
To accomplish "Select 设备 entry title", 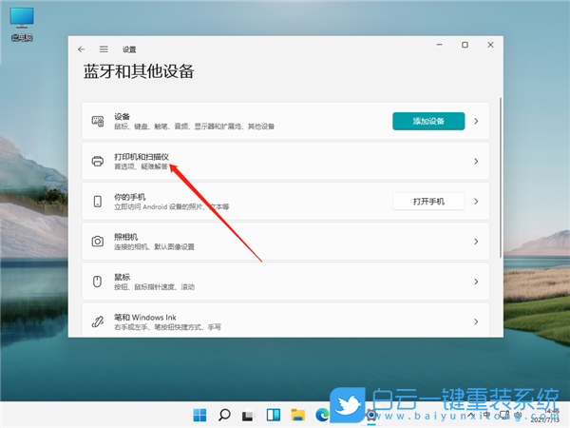I will [122, 116].
